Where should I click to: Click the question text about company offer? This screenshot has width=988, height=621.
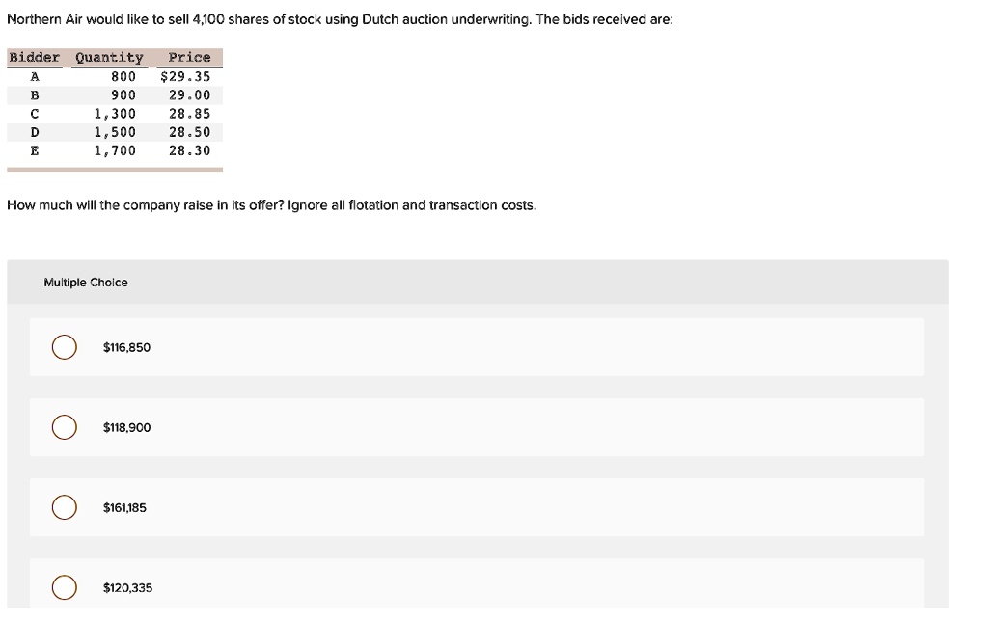(271, 204)
